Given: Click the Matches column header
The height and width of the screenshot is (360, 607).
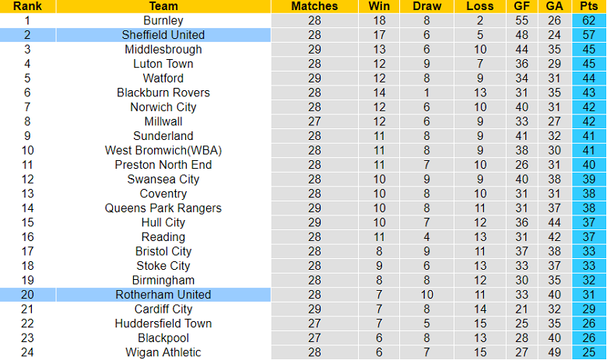Looking at the screenshot, I should coord(314,6).
